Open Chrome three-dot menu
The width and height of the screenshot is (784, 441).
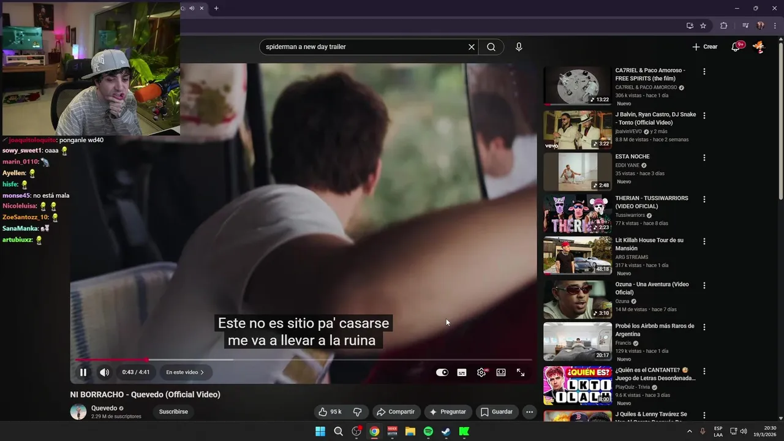775,26
